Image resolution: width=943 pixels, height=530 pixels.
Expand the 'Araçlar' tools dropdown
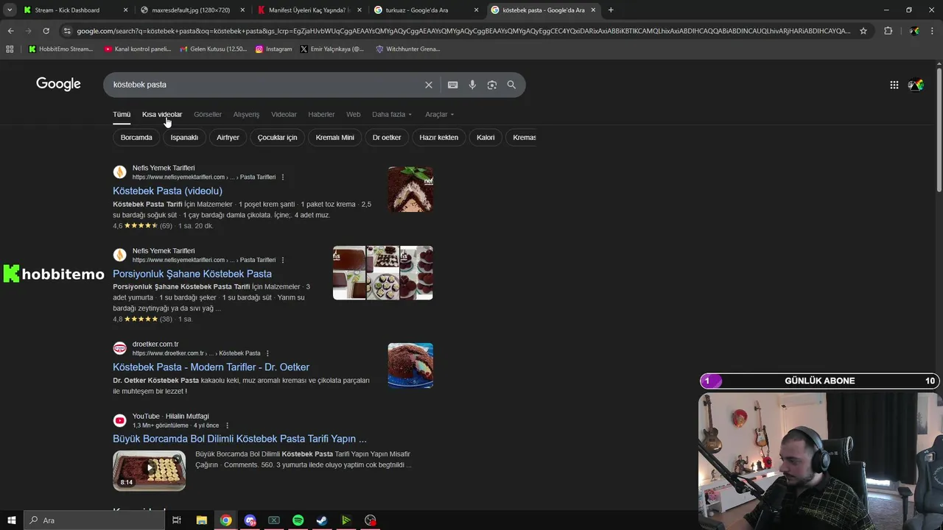point(439,114)
